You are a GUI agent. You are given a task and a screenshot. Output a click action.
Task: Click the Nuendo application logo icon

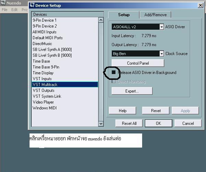3,3
